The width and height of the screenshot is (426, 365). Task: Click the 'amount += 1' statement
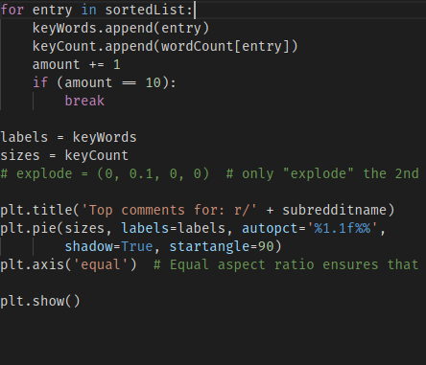tap(77, 65)
